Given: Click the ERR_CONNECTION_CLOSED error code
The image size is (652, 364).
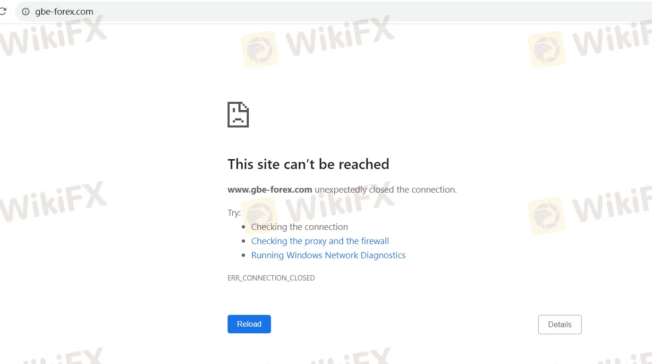Looking at the screenshot, I should pos(271,278).
